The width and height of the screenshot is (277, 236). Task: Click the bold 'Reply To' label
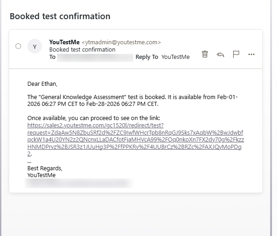coord(147,57)
